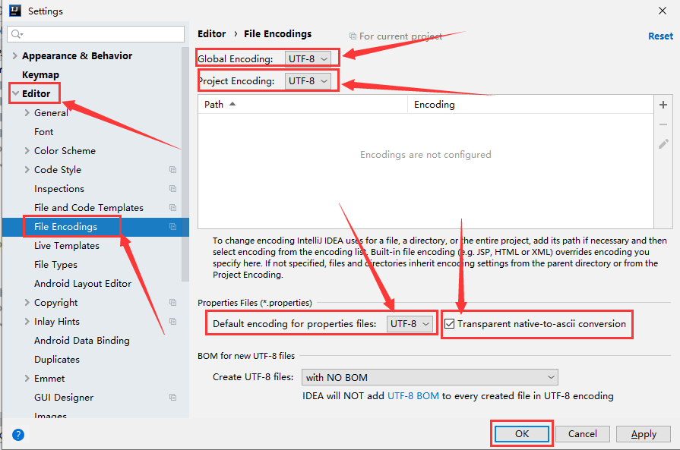Click the Cancel button
This screenshot has width=680, height=450.
(583, 433)
